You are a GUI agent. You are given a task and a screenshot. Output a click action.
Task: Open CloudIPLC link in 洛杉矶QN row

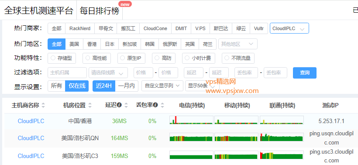click(31, 138)
